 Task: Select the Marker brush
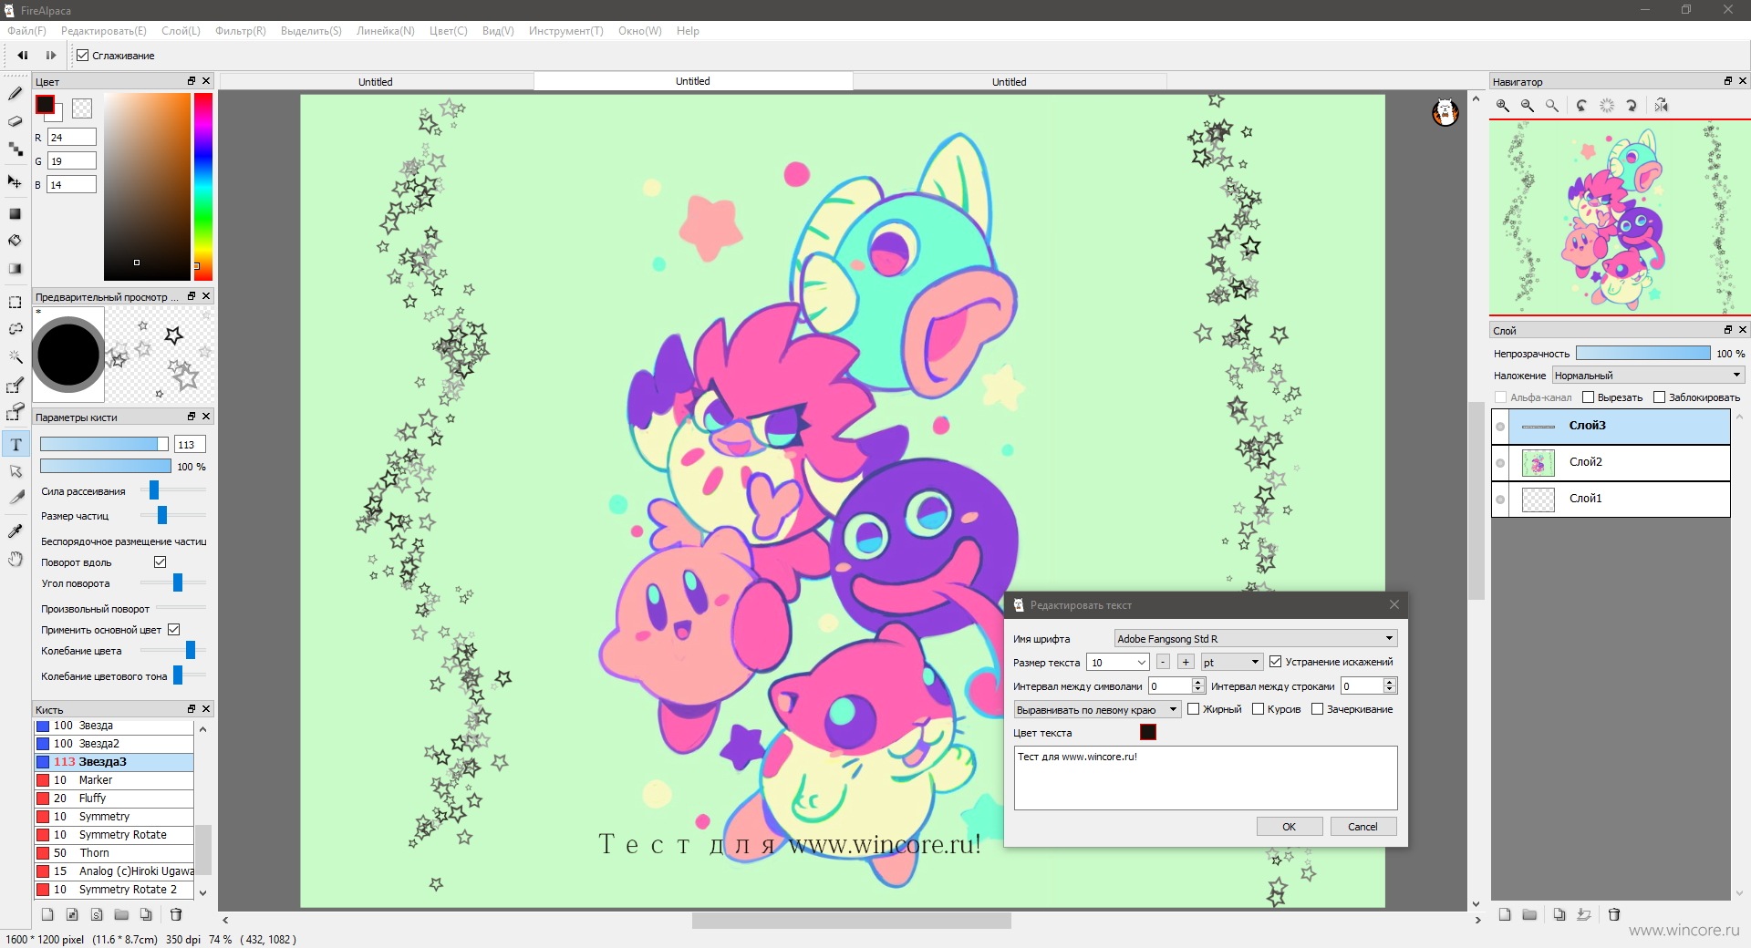point(114,780)
